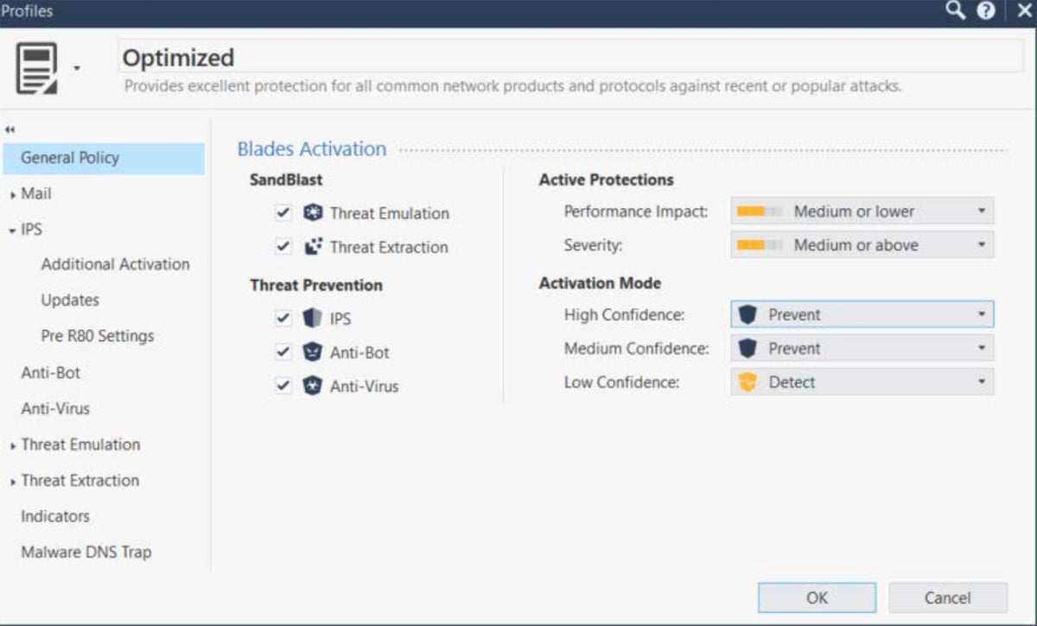Click the Anti-Bot blade icon
This screenshot has height=626, width=1037.
point(313,352)
